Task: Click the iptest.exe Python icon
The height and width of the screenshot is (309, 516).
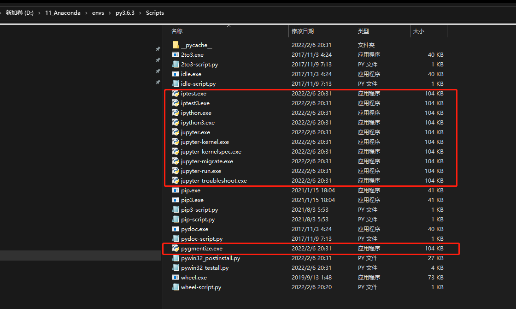Action: click(176, 93)
